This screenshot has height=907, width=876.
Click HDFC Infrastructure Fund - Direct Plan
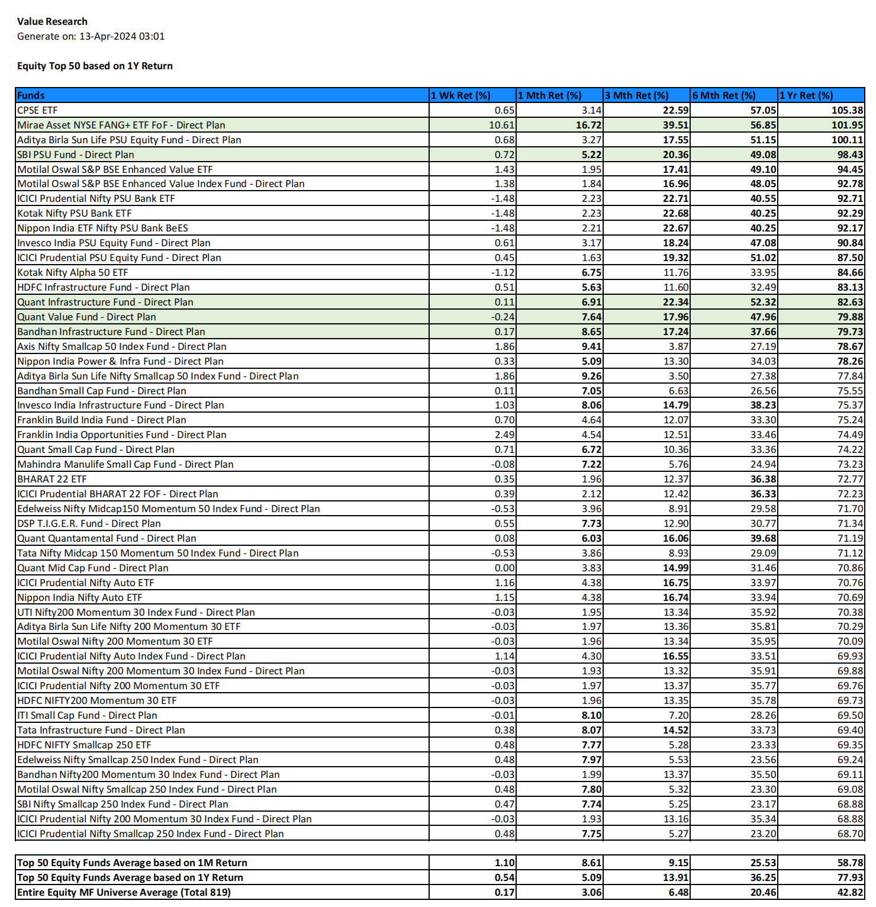coord(104,287)
